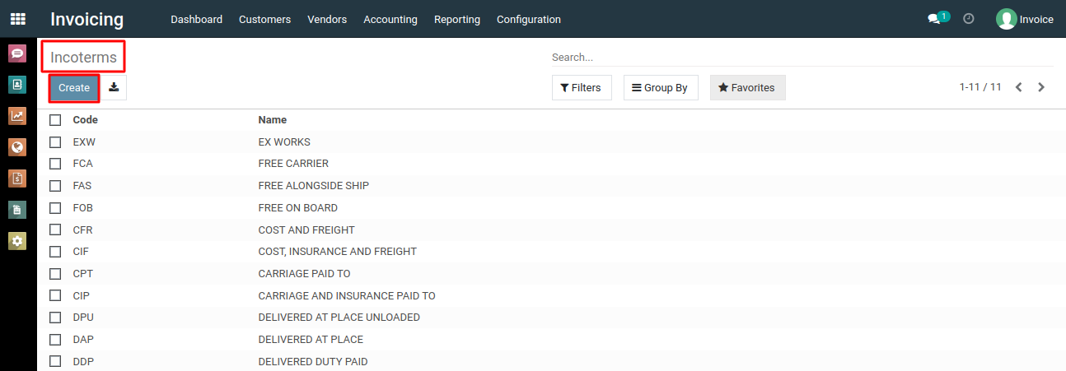This screenshot has width=1066, height=371.
Task: Click the Create button
Action: coord(74,88)
